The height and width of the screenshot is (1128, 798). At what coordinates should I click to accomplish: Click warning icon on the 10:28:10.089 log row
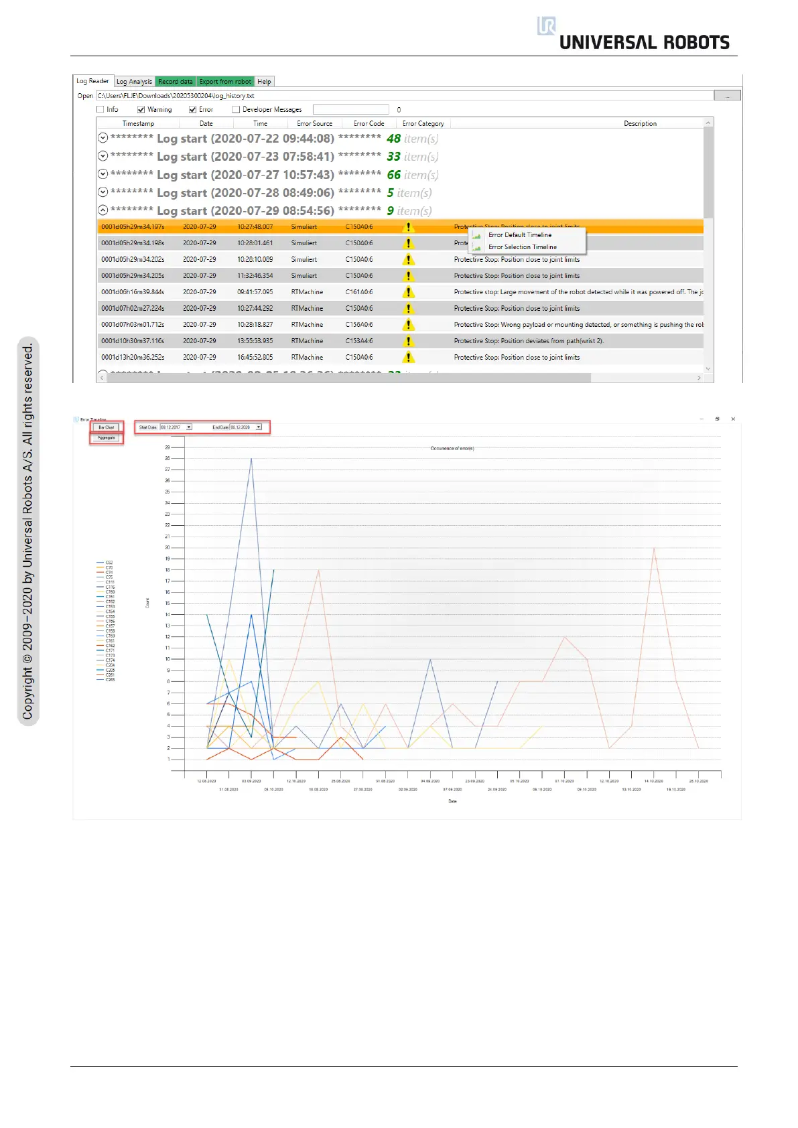pos(408,260)
